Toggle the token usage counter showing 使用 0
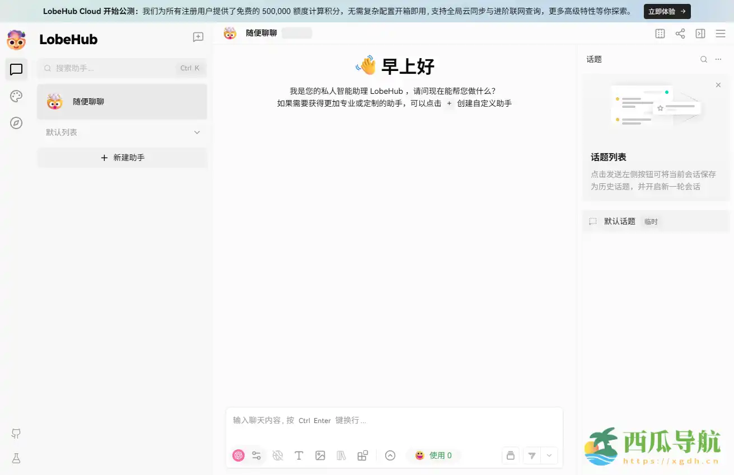The height and width of the screenshot is (475, 734). (434, 455)
